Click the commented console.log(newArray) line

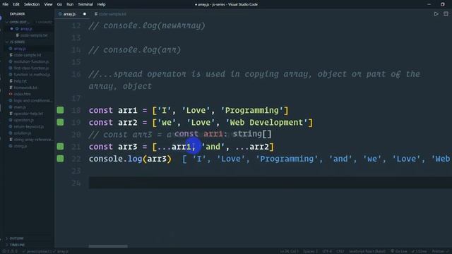(147, 25)
